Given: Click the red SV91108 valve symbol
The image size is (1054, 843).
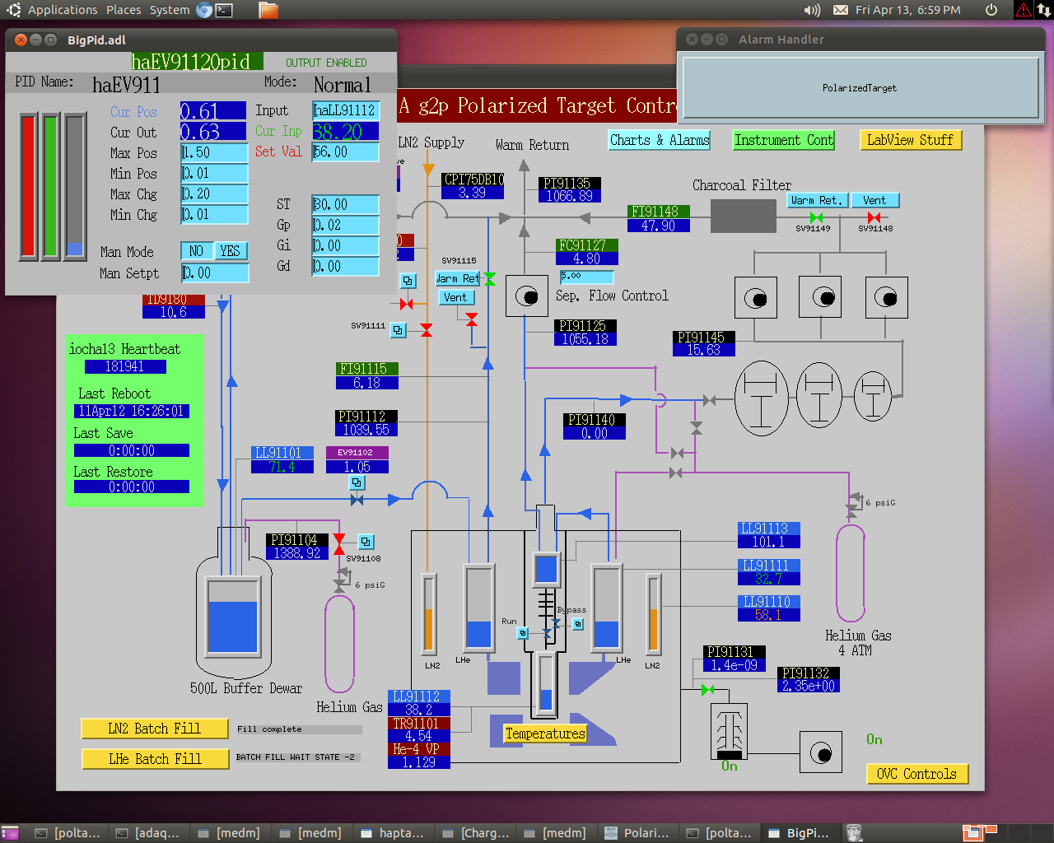Looking at the screenshot, I should (x=339, y=544).
